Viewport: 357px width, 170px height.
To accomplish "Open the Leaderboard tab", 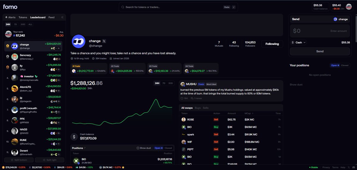I will tap(38, 17).
